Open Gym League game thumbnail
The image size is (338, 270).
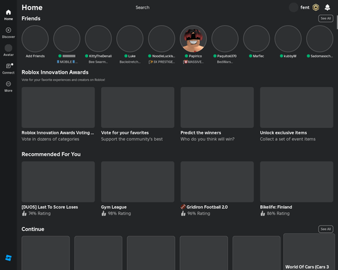(138, 182)
